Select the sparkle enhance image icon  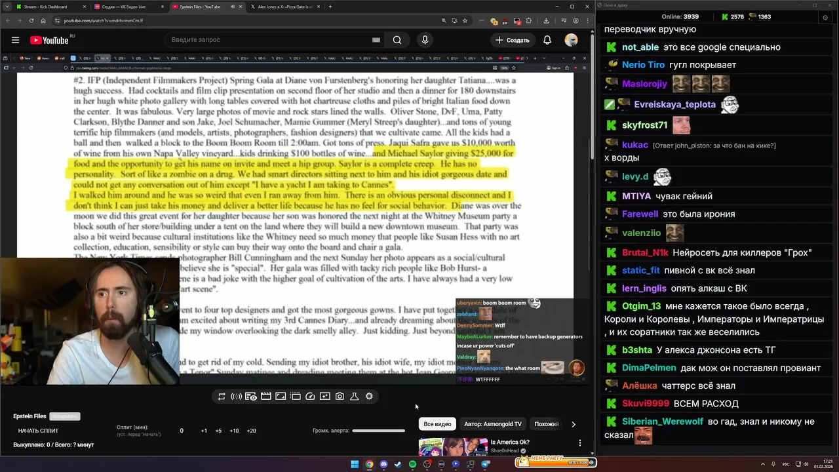(325, 396)
